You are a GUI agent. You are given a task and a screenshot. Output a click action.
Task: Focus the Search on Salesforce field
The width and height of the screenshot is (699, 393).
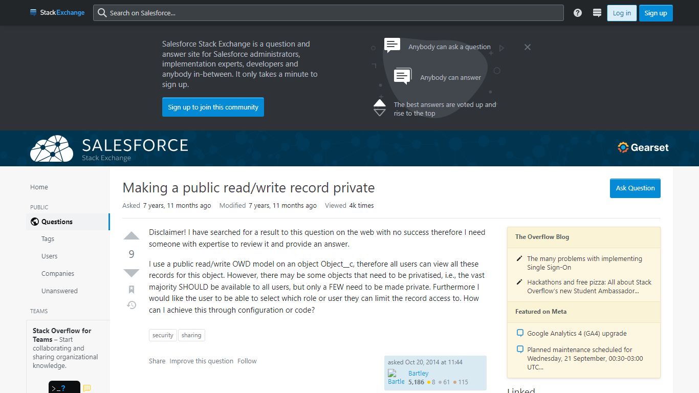[329, 13]
